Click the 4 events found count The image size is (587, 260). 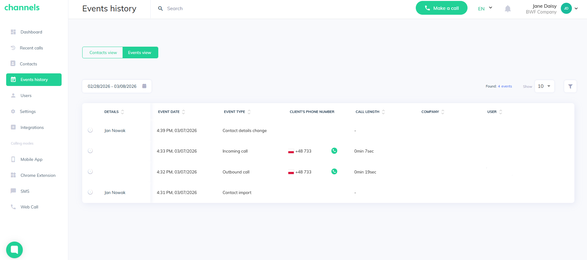point(505,86)
